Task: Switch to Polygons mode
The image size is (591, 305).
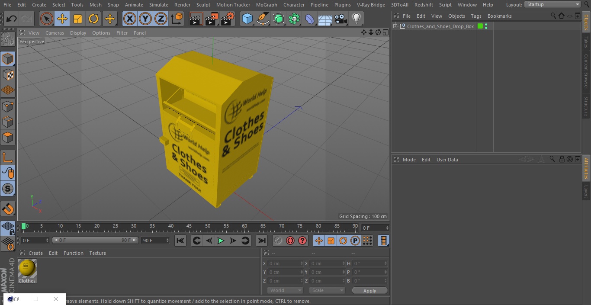Action: [x=8, y=137]
